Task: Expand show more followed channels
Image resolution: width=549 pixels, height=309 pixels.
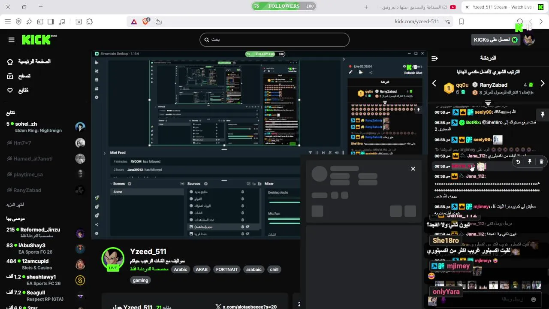Action: coord(15,205)
